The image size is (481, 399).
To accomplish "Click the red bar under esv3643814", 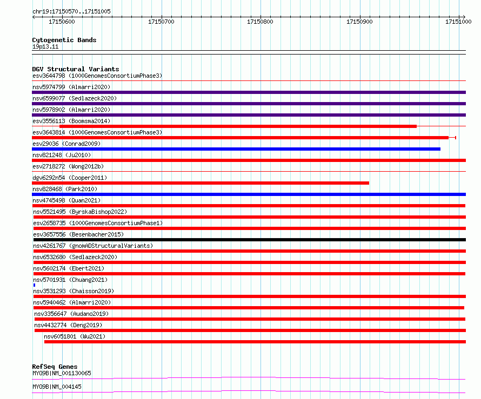I will click(x=240, y=138).
